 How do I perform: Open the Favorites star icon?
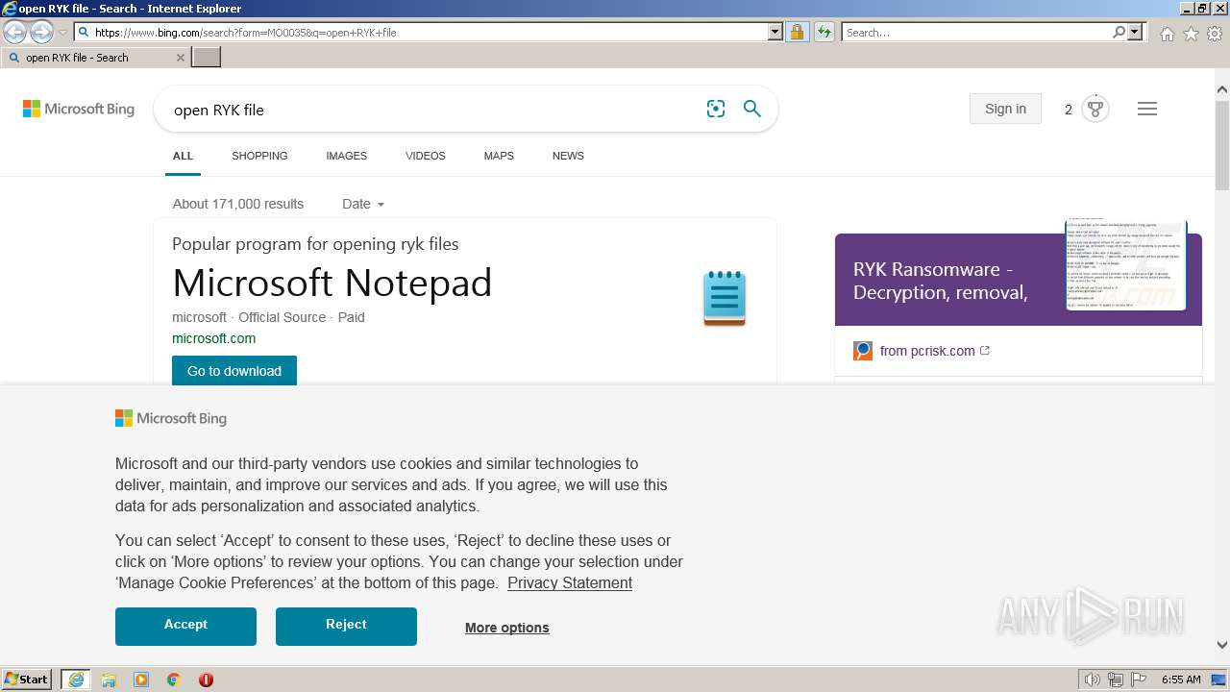tap(1191, 34)
